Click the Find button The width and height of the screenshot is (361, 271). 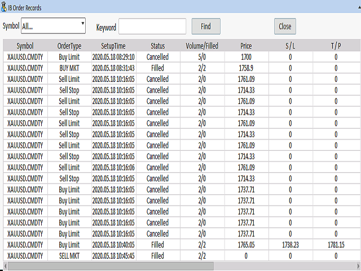click(x=206, y=27)
